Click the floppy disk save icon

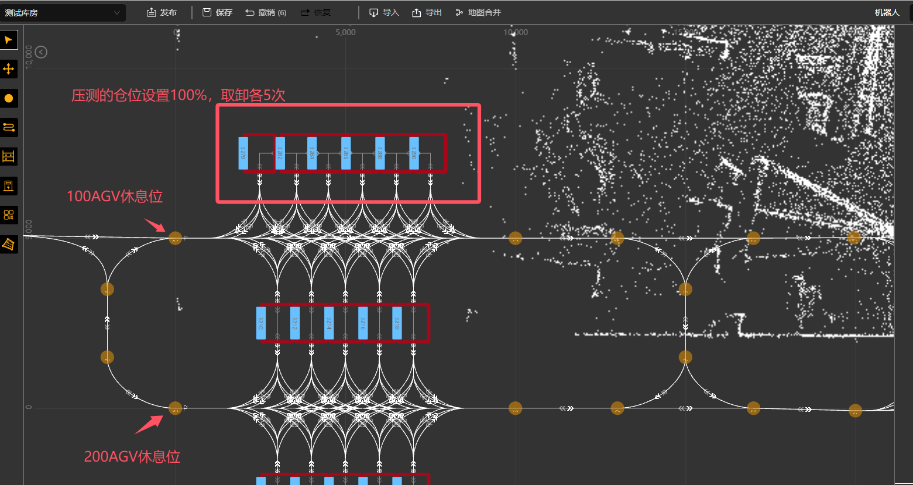tap(207, 12)
